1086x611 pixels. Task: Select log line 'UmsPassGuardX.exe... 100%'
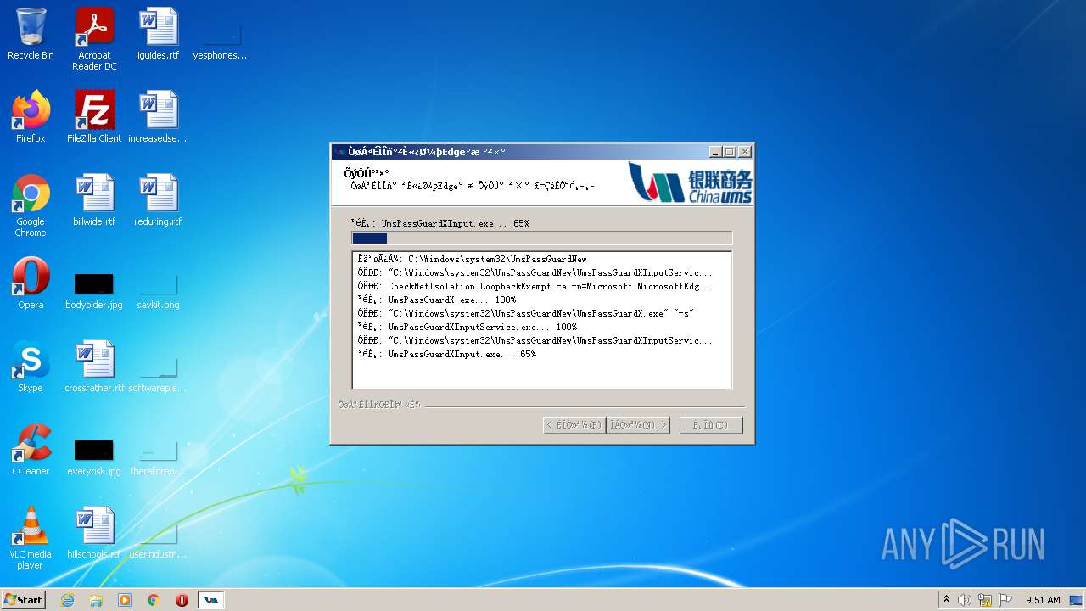click(437, 300)
